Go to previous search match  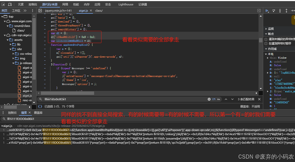[226, 99]
